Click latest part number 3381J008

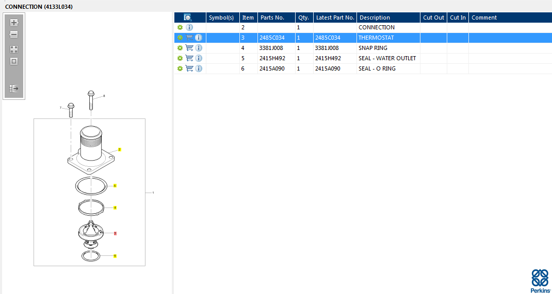click(335, 48)
